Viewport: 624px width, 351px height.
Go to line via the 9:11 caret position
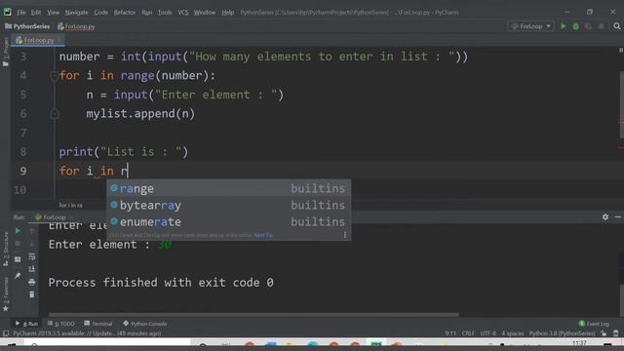tap(450, 333)
